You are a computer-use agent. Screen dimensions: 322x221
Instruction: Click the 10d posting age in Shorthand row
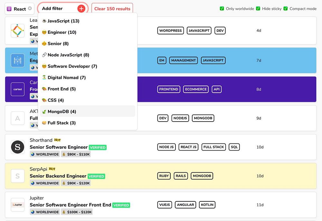[260, 147]
